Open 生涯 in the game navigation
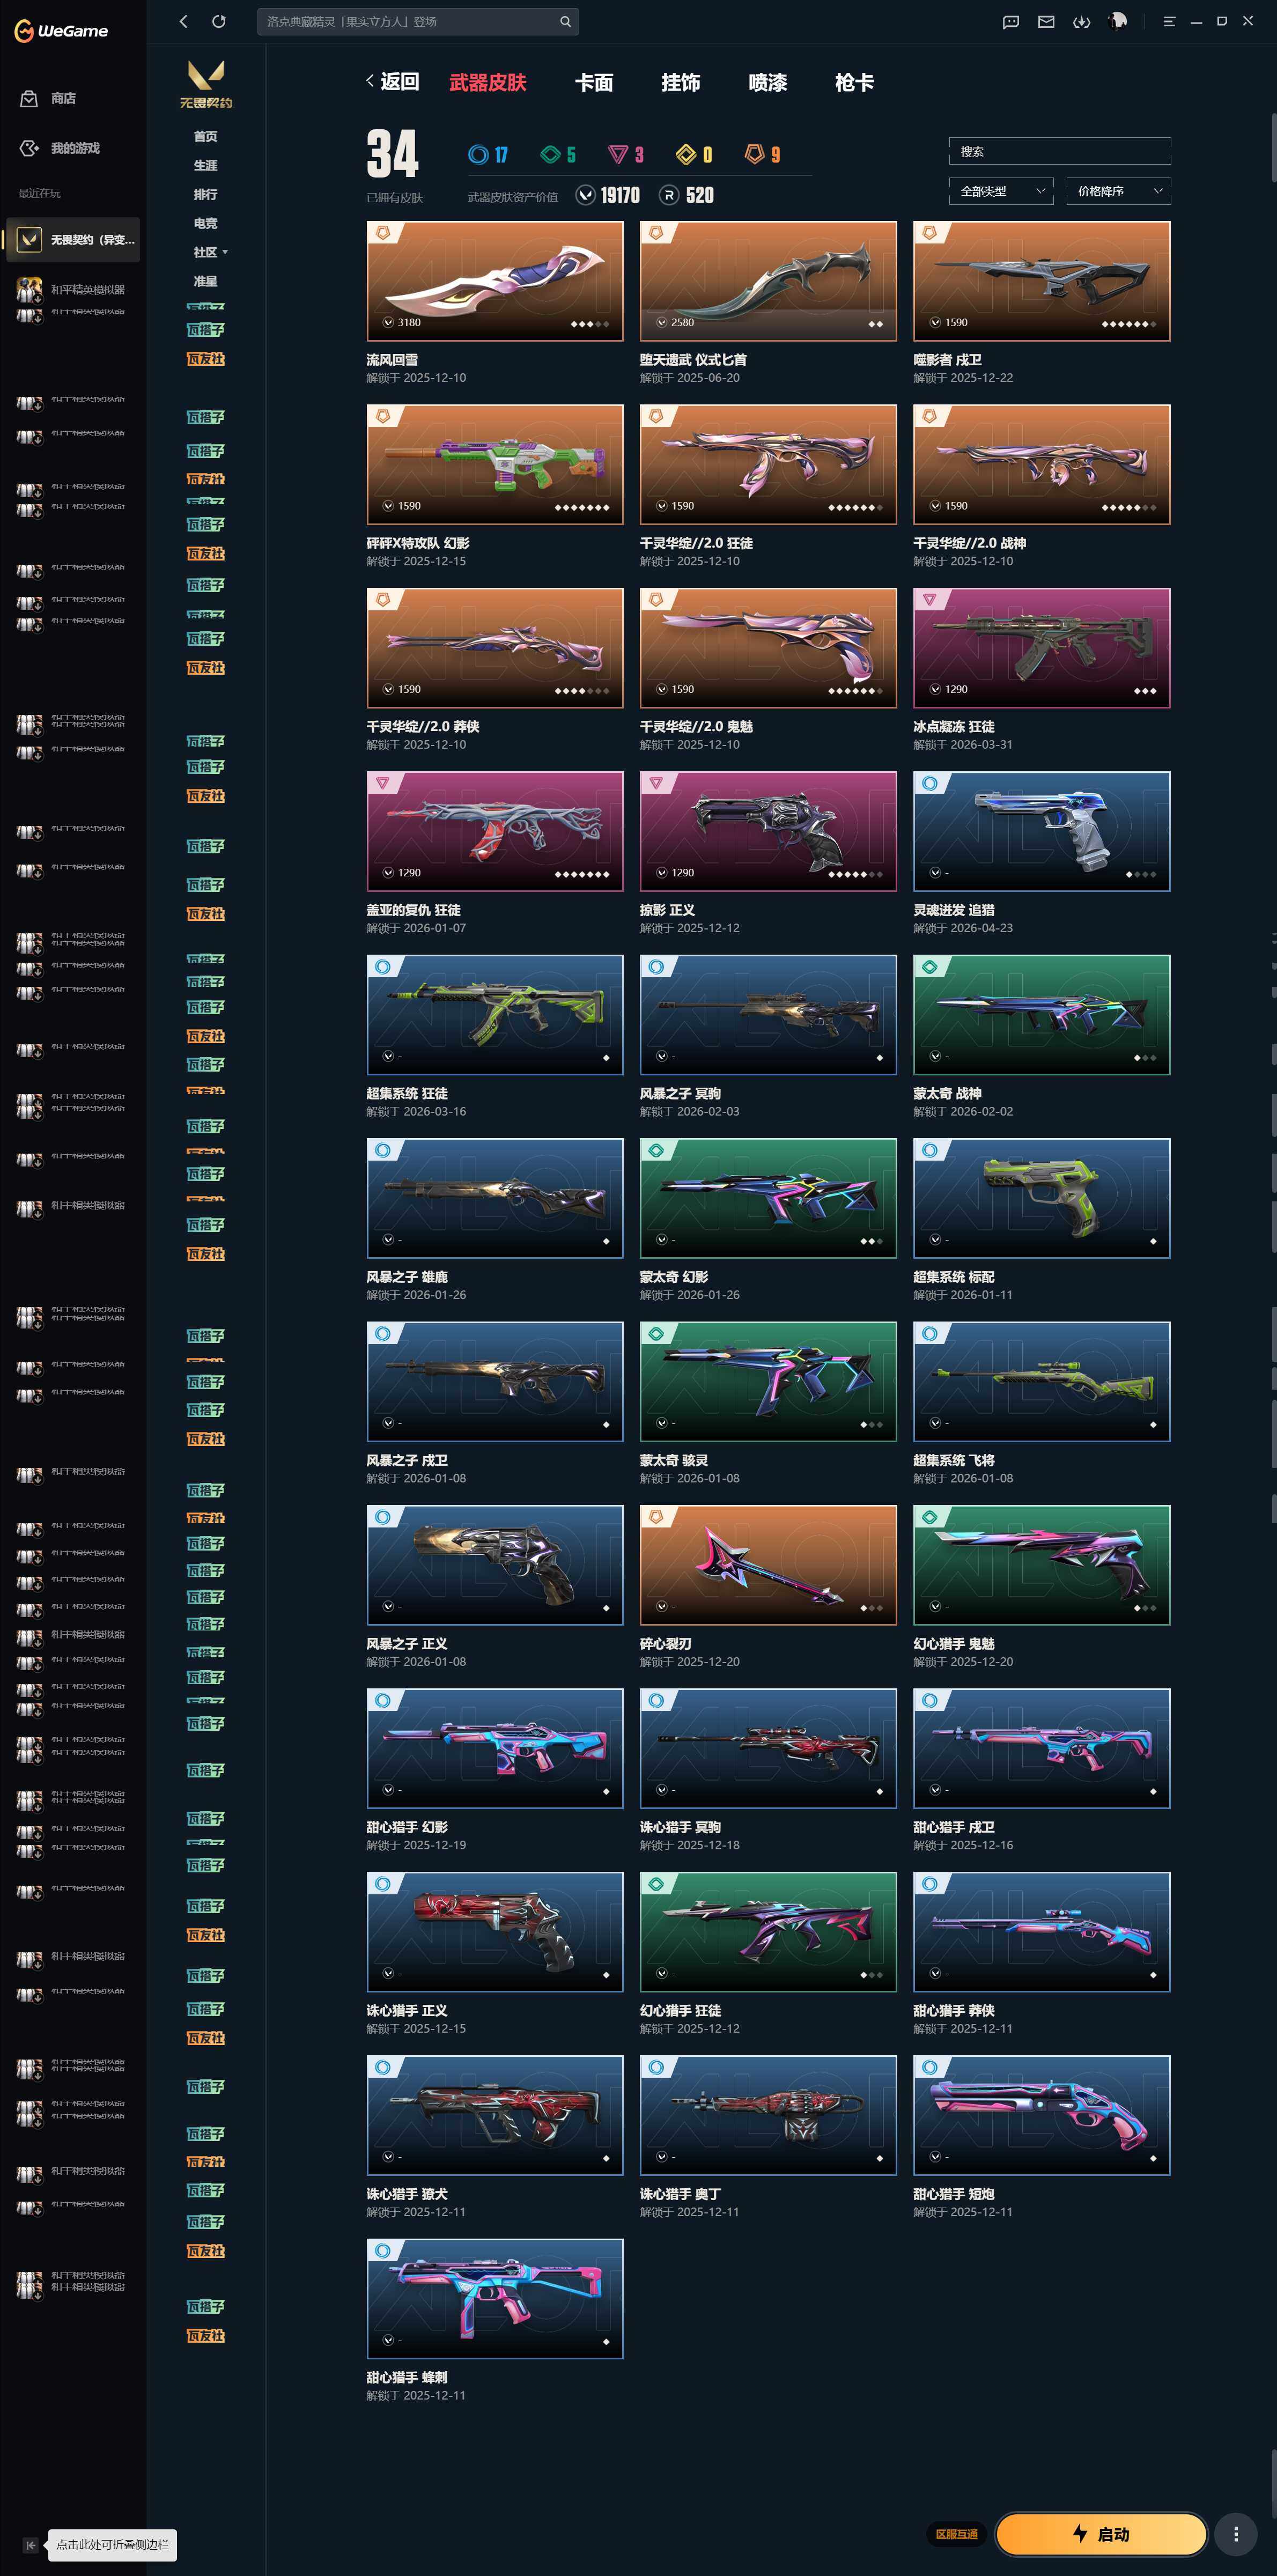 [x=206, y=165]
